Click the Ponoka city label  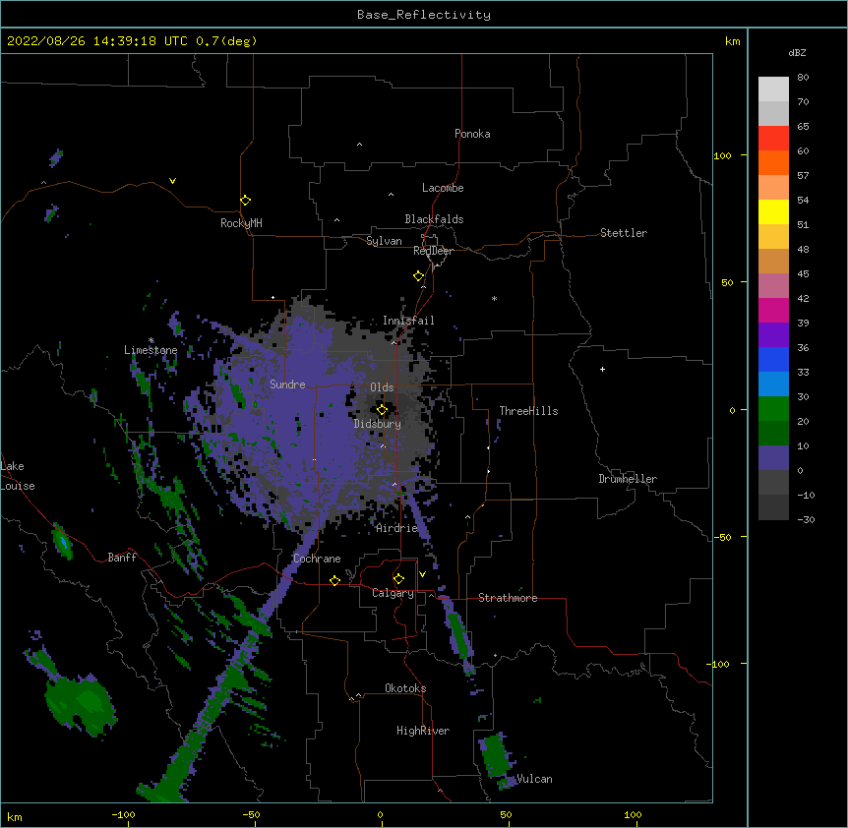(x=472, y=134)
